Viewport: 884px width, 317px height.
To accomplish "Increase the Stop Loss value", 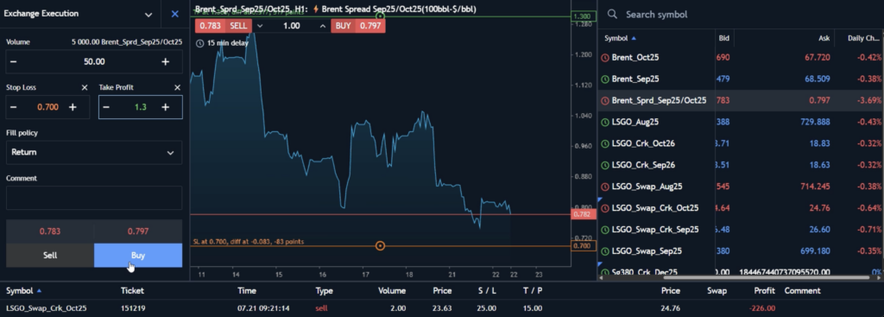I will coord(73,107).
